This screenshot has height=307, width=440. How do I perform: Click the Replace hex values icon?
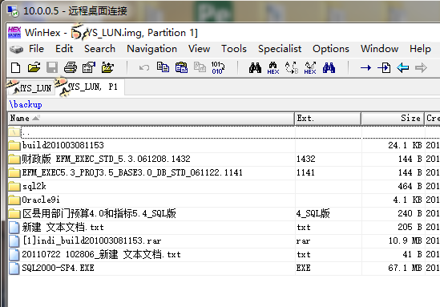310,68
